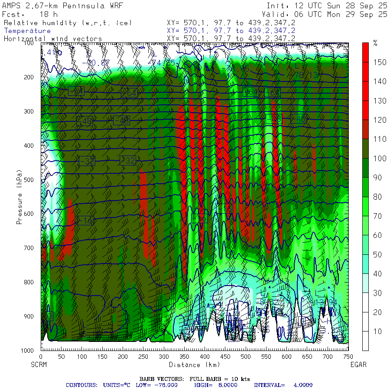Click the boxed '0' contour label near 900 hPa
Screen dimensions: 390x390
49,316
